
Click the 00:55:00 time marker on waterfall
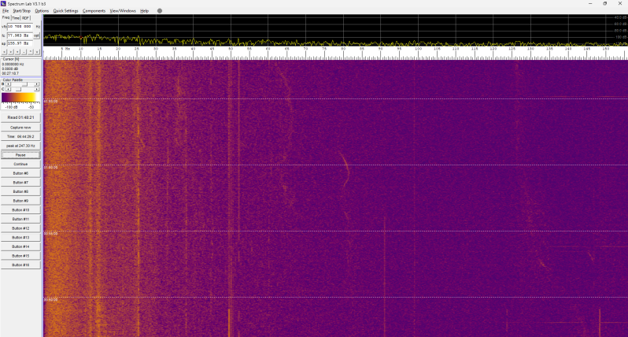click(x=51, y=234)
